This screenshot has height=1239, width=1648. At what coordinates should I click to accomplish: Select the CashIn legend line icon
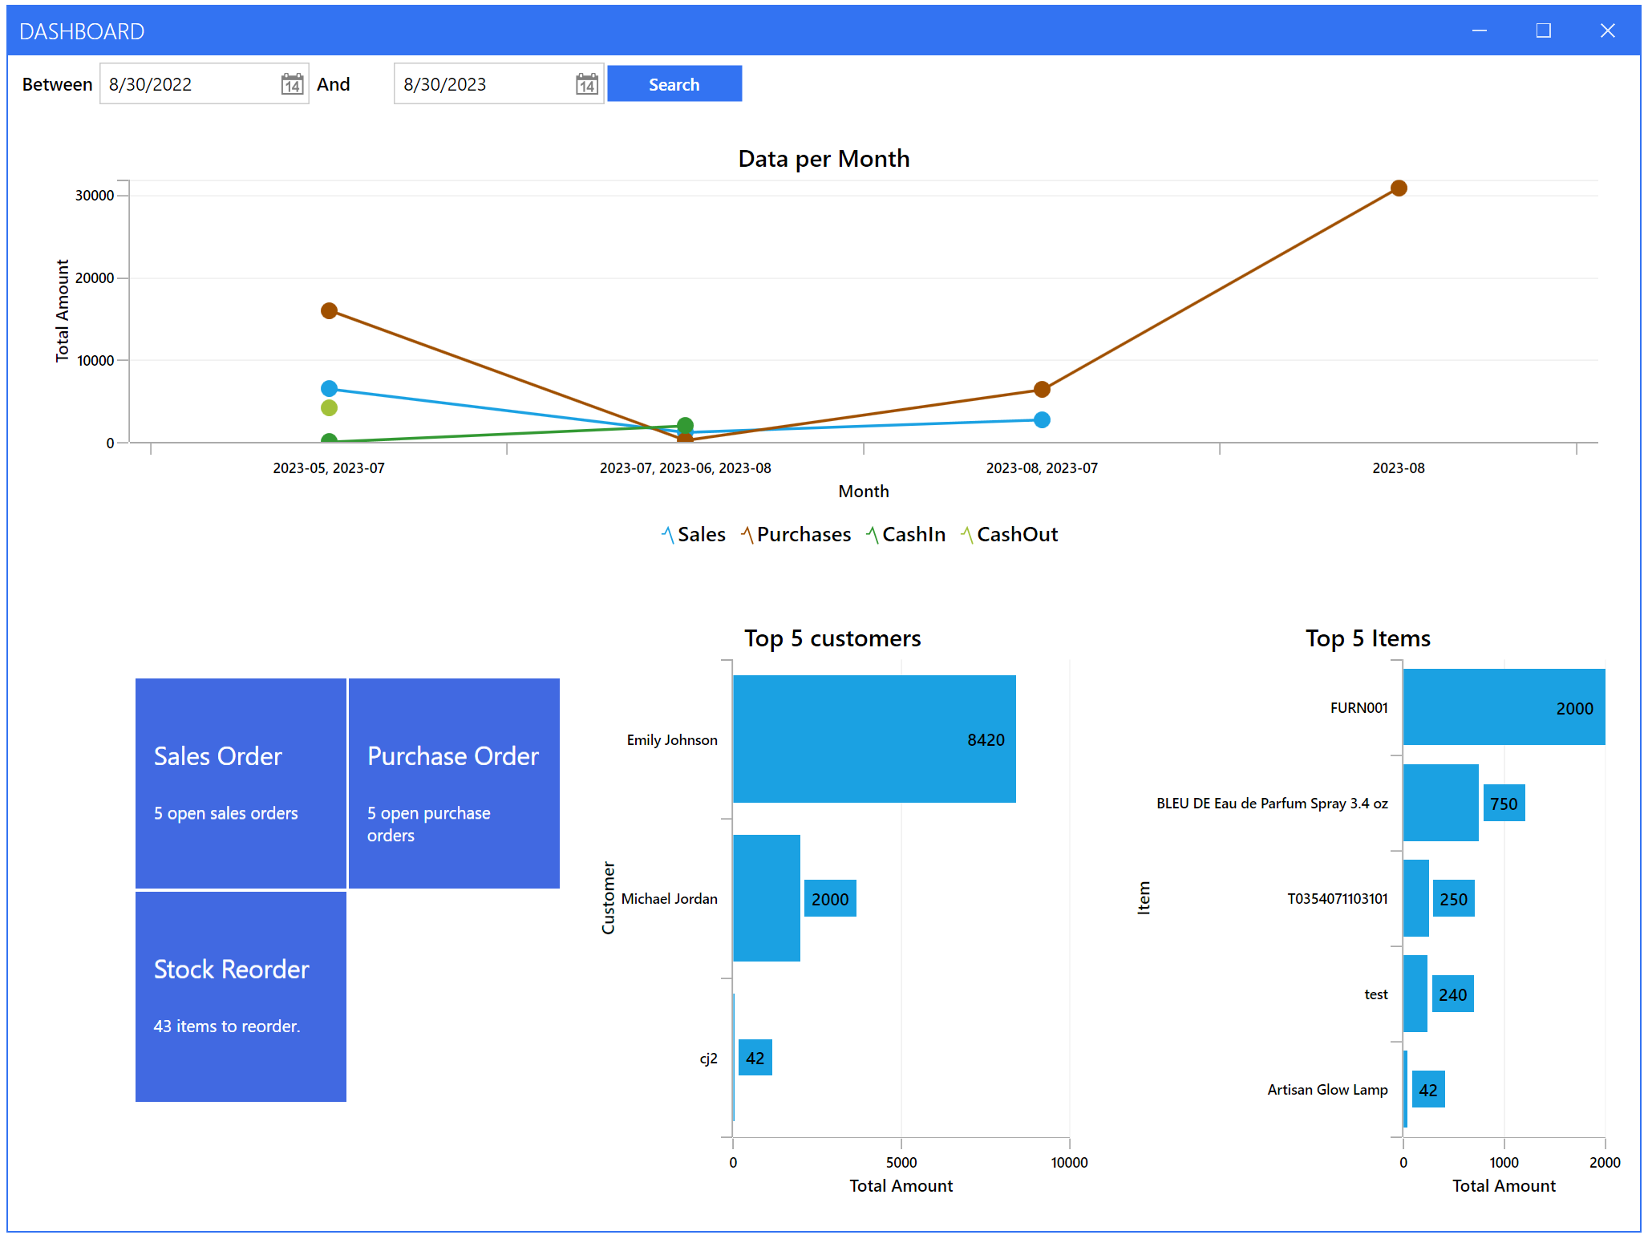873,533
